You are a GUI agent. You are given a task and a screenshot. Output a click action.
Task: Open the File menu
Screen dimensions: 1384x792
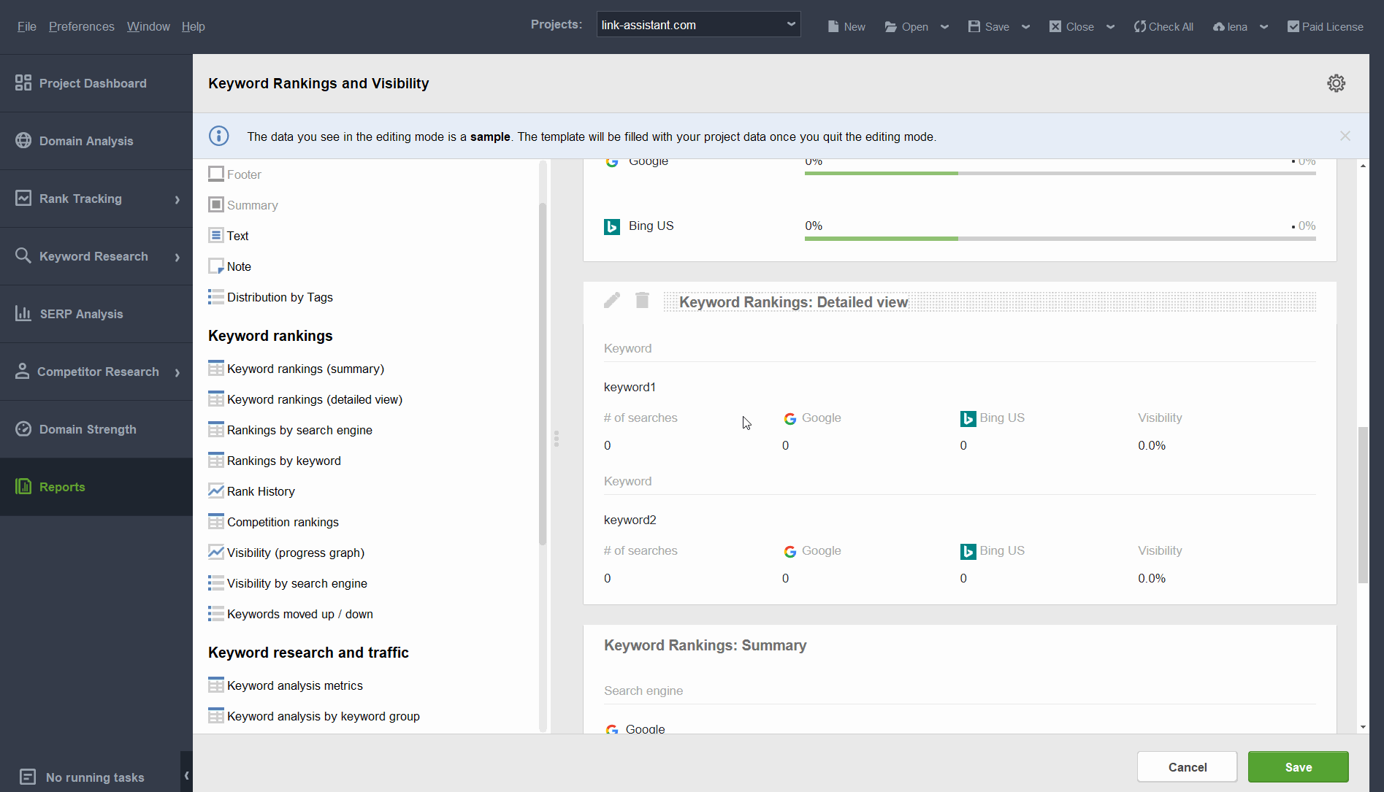pyautogui.click(x=26, y=26)
